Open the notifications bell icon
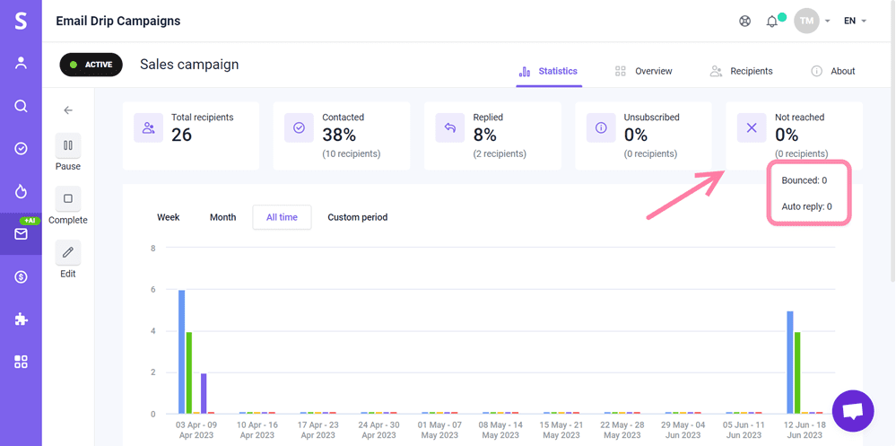Image resolution: width=896 pixels, height=446 pixels. [771, 21]
